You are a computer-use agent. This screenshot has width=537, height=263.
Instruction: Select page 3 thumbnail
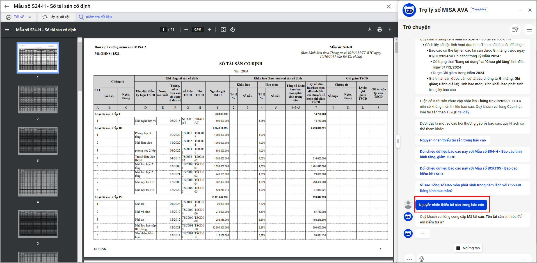[x=38, y=141]
